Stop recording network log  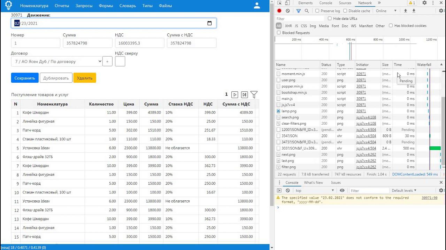[279, 11]
